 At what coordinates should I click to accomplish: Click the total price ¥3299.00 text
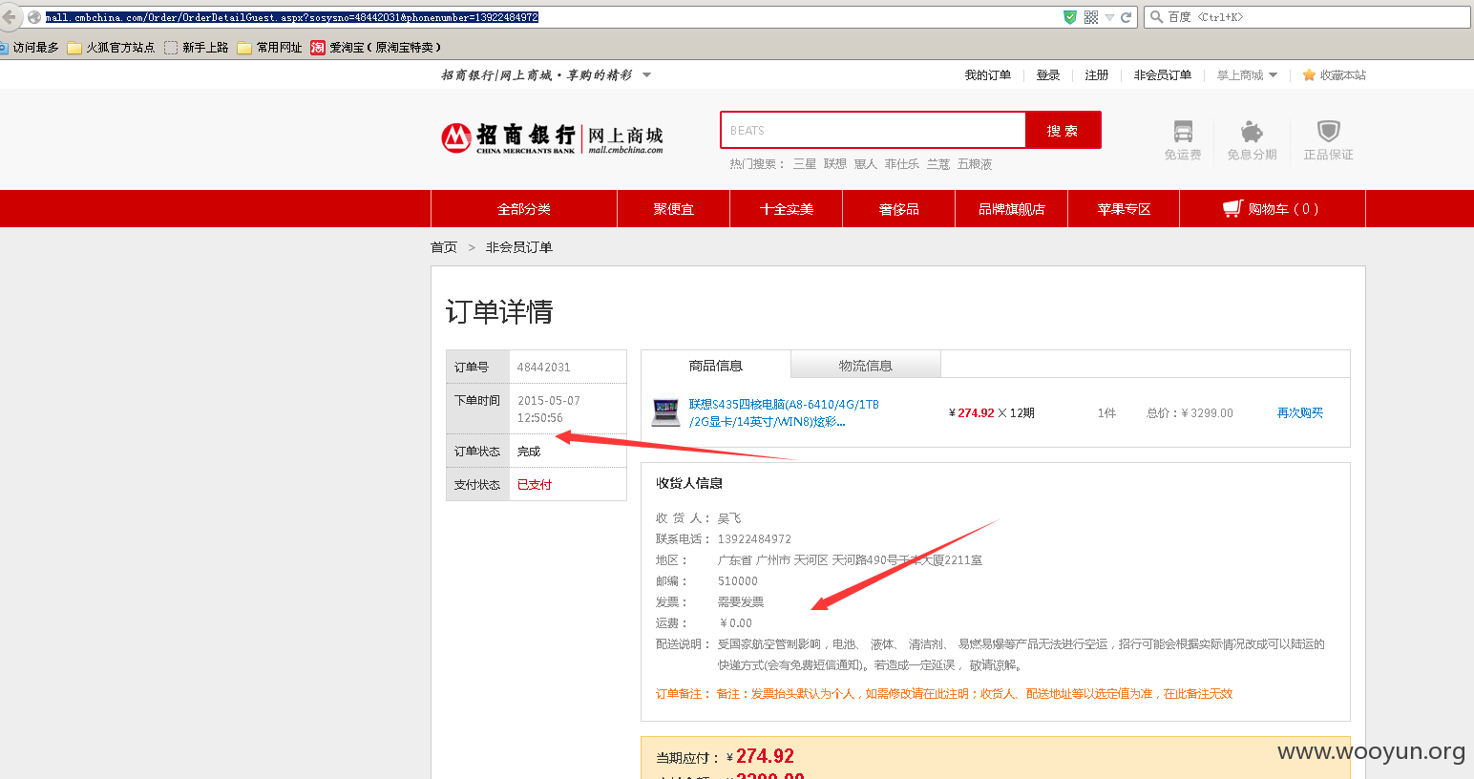(1190, 413)
